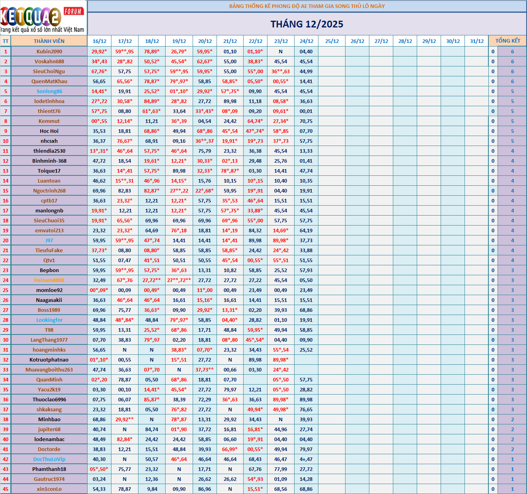Select the THÁNG 12/2025 title cell
527x494 pixels.
click(x=307, y=24)
